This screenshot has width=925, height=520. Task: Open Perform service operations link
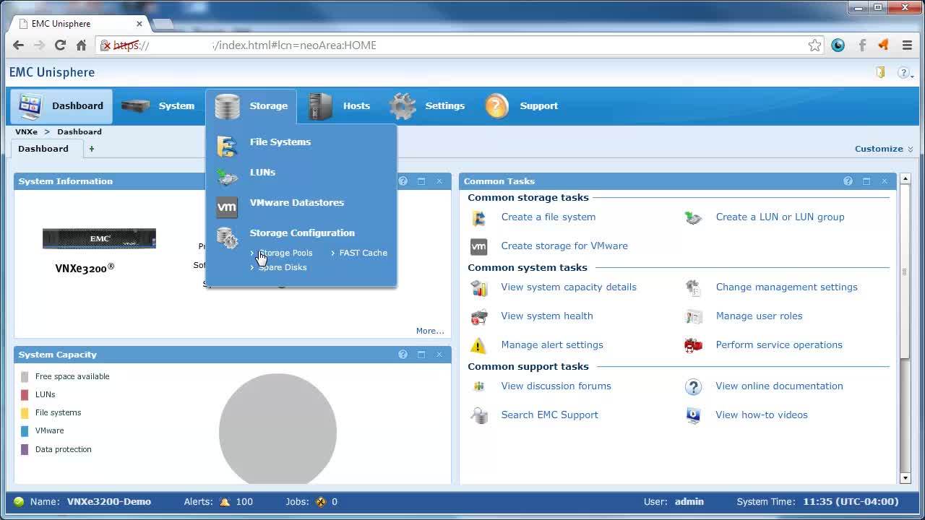click(x=779, y=344)
